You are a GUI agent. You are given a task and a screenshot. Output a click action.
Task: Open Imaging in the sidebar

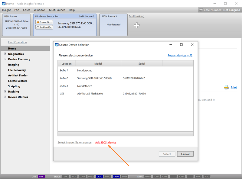tap(14, 65)
